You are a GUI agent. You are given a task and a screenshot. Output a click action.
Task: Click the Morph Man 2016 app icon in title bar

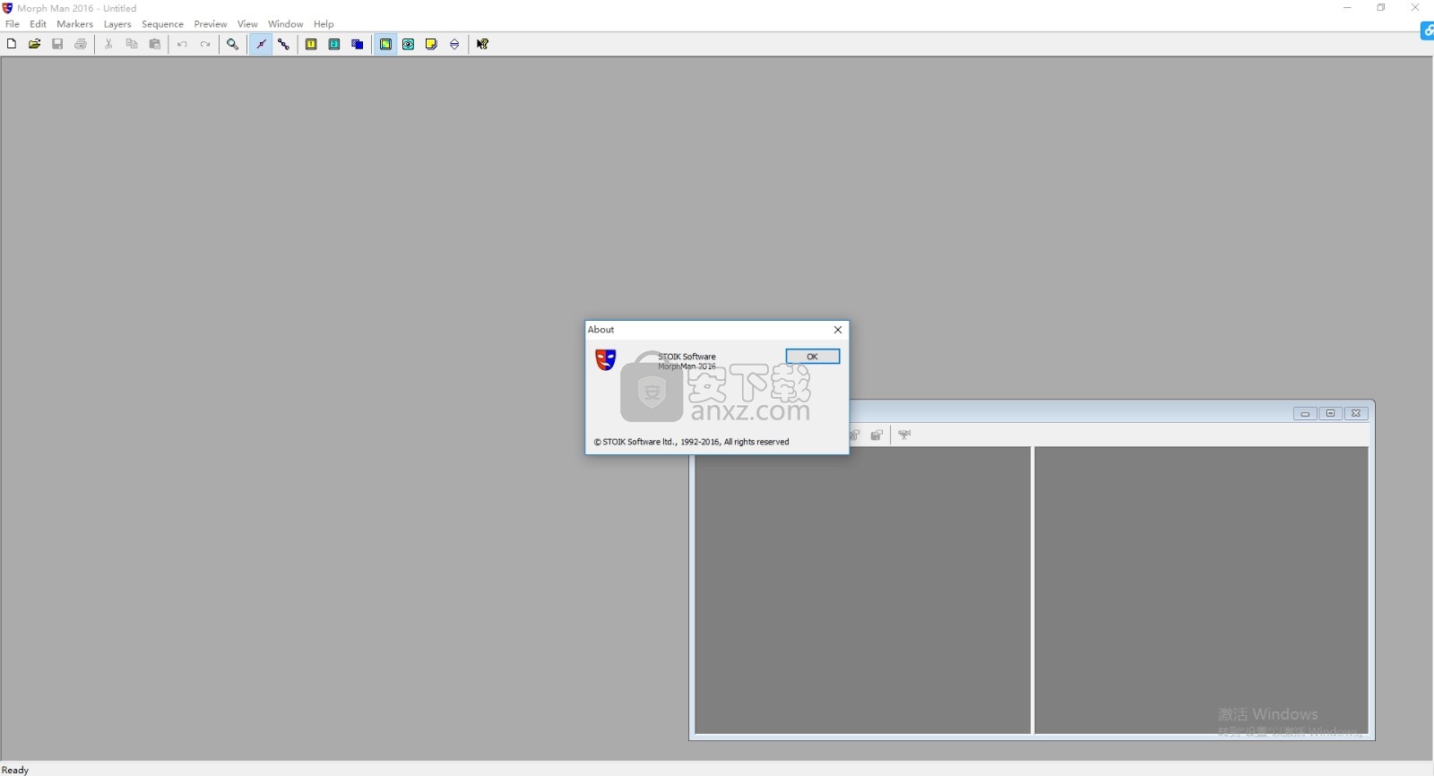point(8,8)
